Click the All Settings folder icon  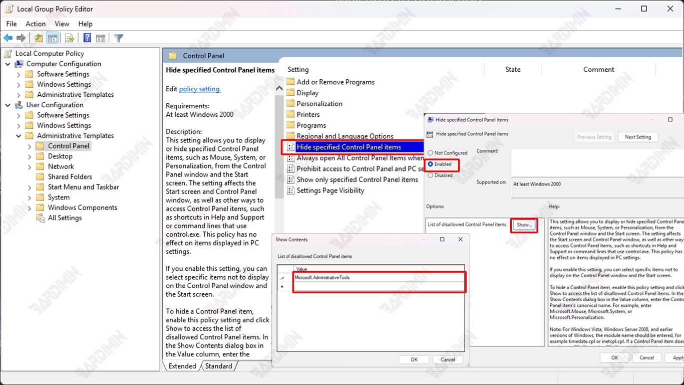click(x=40, y=218)
